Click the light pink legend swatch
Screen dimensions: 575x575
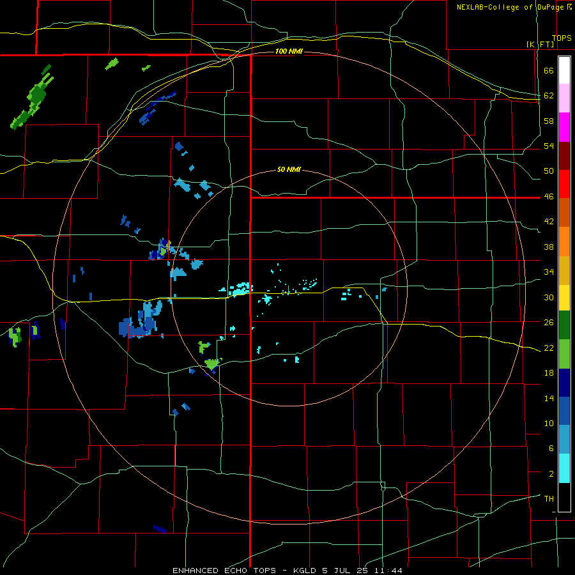point(564,98)
